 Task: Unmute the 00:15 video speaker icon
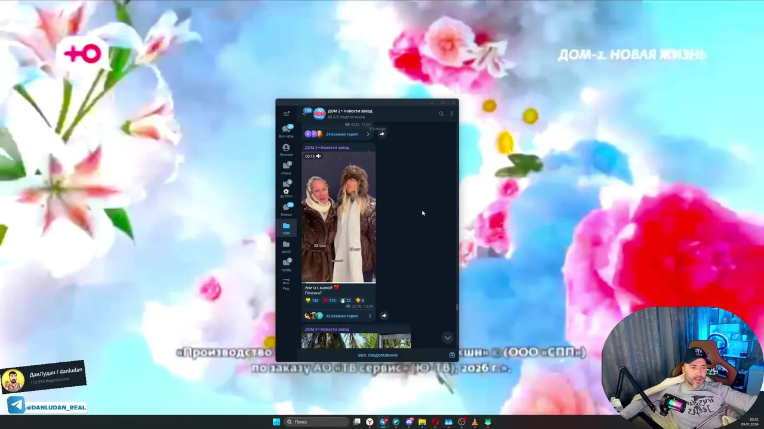click(x=318, y=156)
